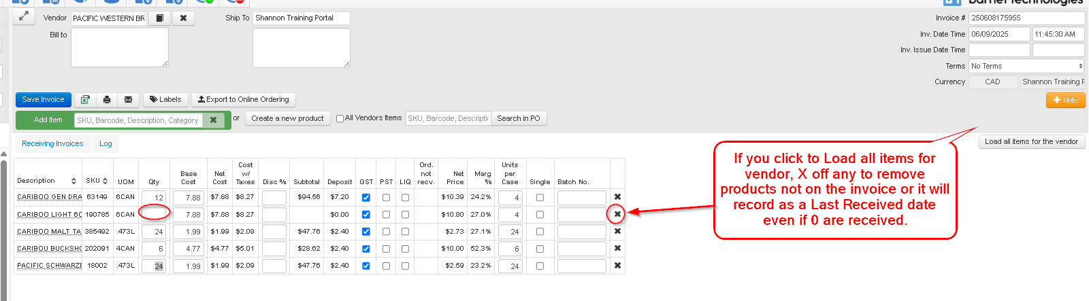
Task: Open PACIFIC SCHWARZE product link
Action: tap(49, 265)
